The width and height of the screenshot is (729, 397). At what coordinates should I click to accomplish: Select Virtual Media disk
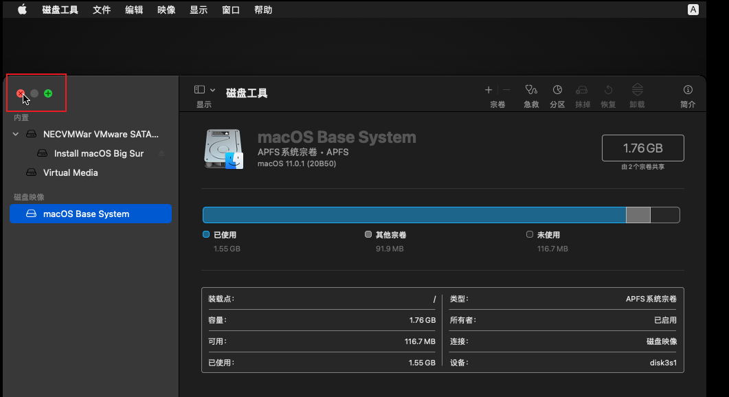click(x=91, y=172)
